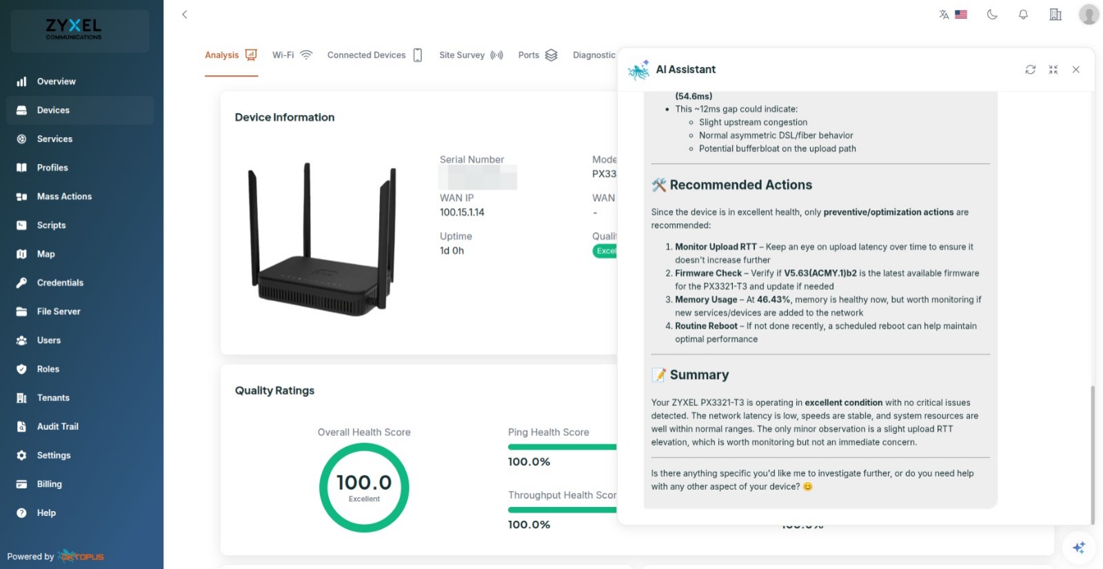Screen dimensions: 1103x569
Task: Click the Ping Health Score bar
Action: click(562, 447)
